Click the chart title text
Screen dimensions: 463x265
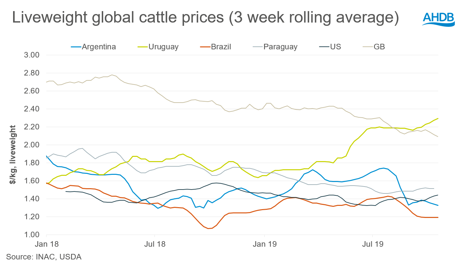point(205,18)
